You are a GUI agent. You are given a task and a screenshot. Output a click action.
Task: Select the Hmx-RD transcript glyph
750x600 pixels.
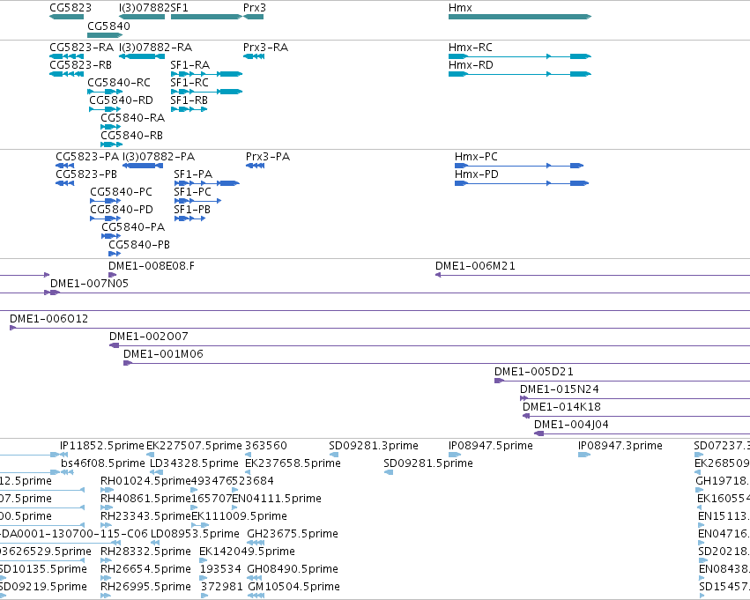pos(520,74)
